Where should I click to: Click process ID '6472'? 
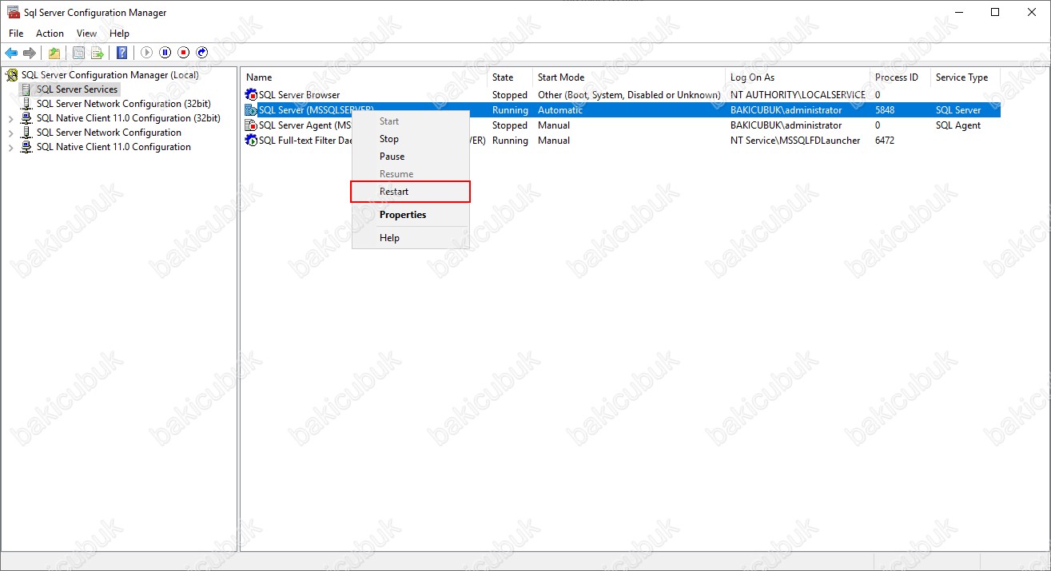885,141
